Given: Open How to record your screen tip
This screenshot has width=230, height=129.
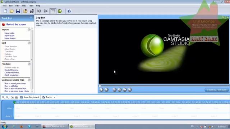Looking at the screenshot, I should point(15,83).
